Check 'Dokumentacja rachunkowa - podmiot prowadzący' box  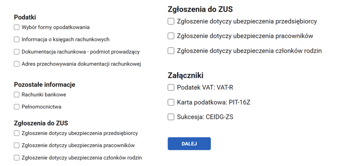pyautogui.click(x=17, y=52)
